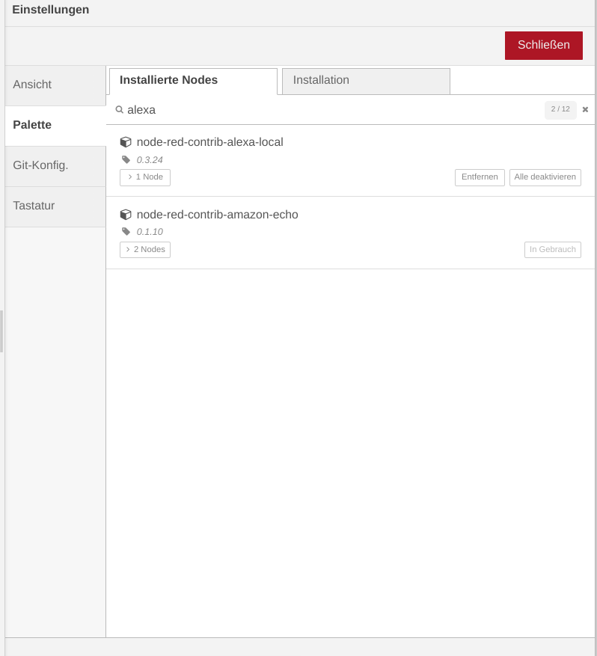Close settings with the Schließen button
Viewport: 597px width, 656px height.
[x=543, y=45]
